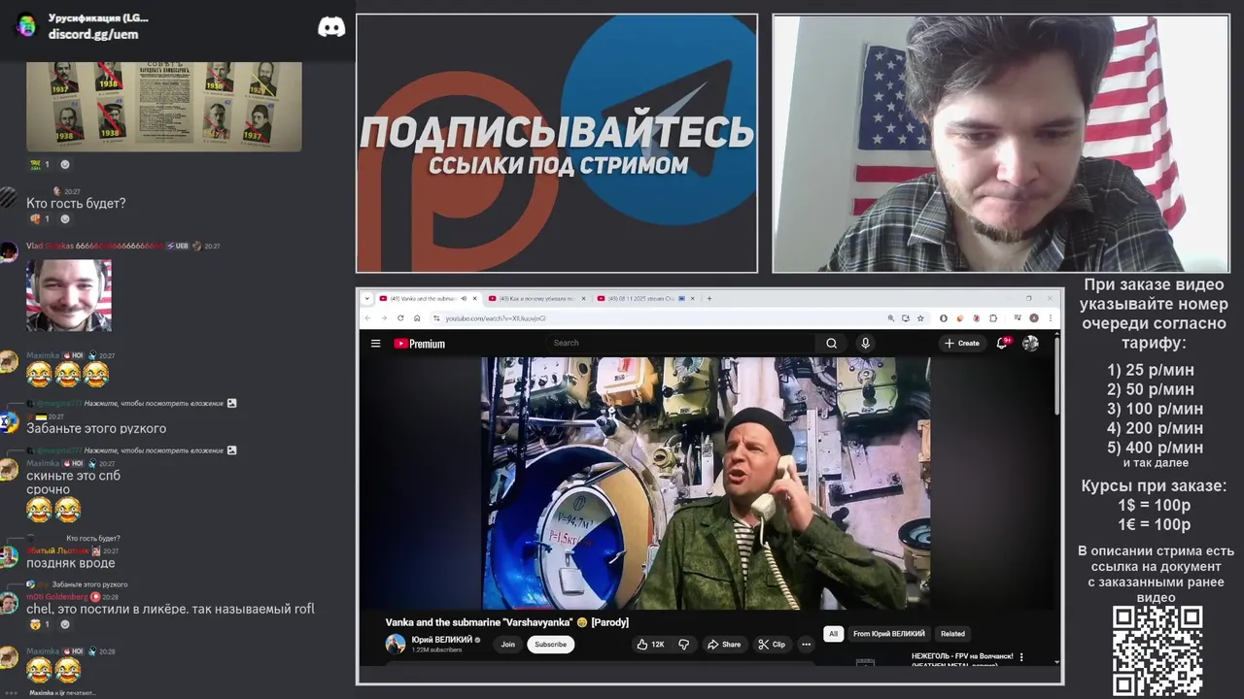Toggle reaction under the chel rofl message
This screenshot has width=1244, height=699.
40,624
